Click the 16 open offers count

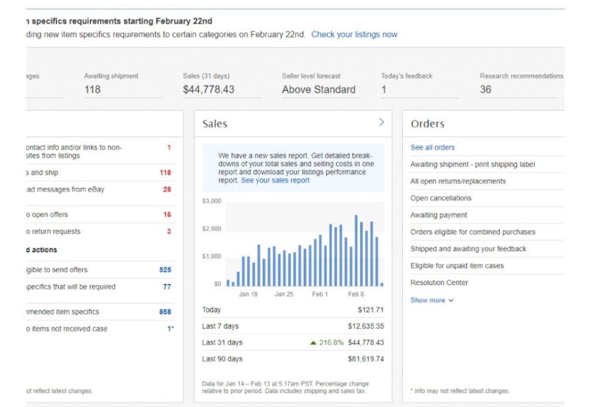(167, 214)
